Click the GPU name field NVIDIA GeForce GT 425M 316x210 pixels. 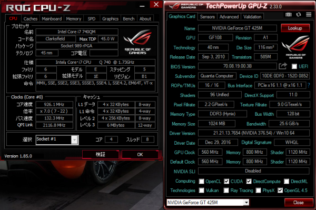click(x=238, y=28)
